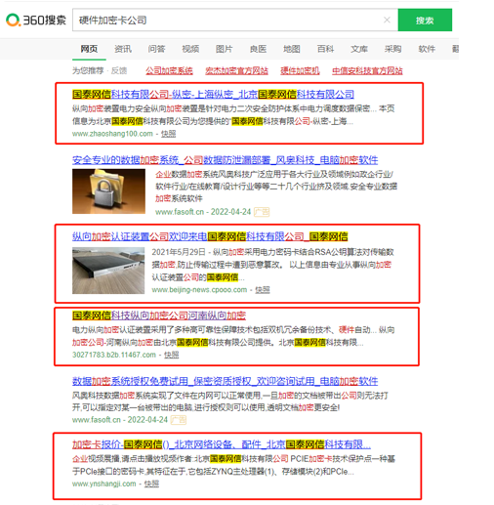Switch to the 问答 tab
Viewport: 494px width, 505px height.
(156, 49)
